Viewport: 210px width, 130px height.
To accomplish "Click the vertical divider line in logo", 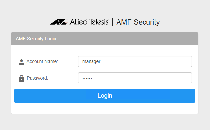I will point(113,22).
